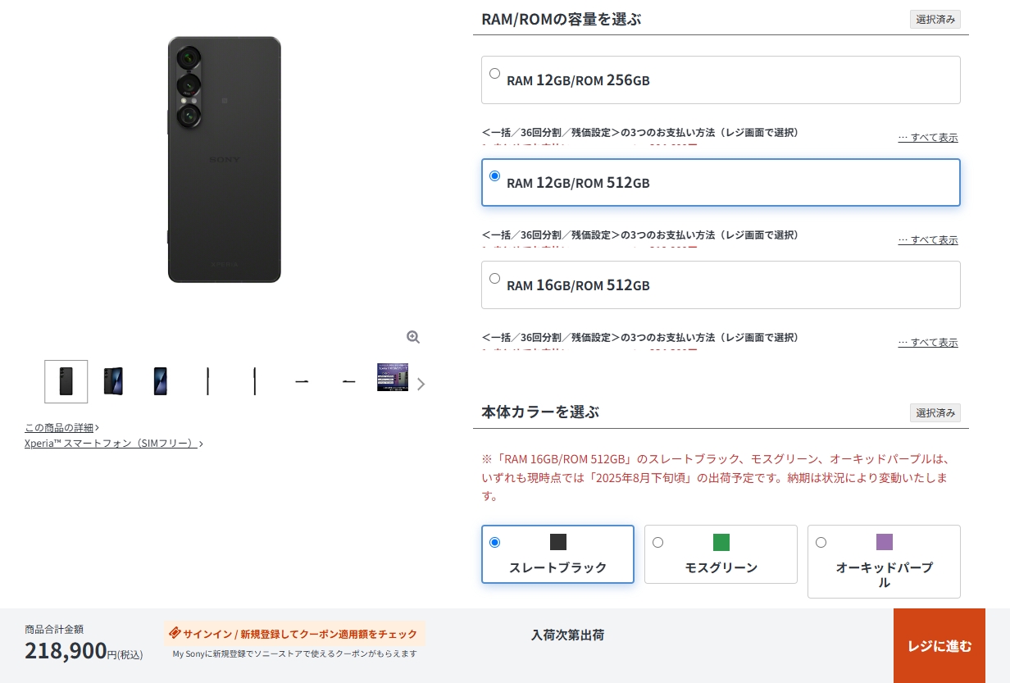This screenshot has width=1010, height=683.
Task: Click the スレートブラック black color swatch
Action: [558, 542]
